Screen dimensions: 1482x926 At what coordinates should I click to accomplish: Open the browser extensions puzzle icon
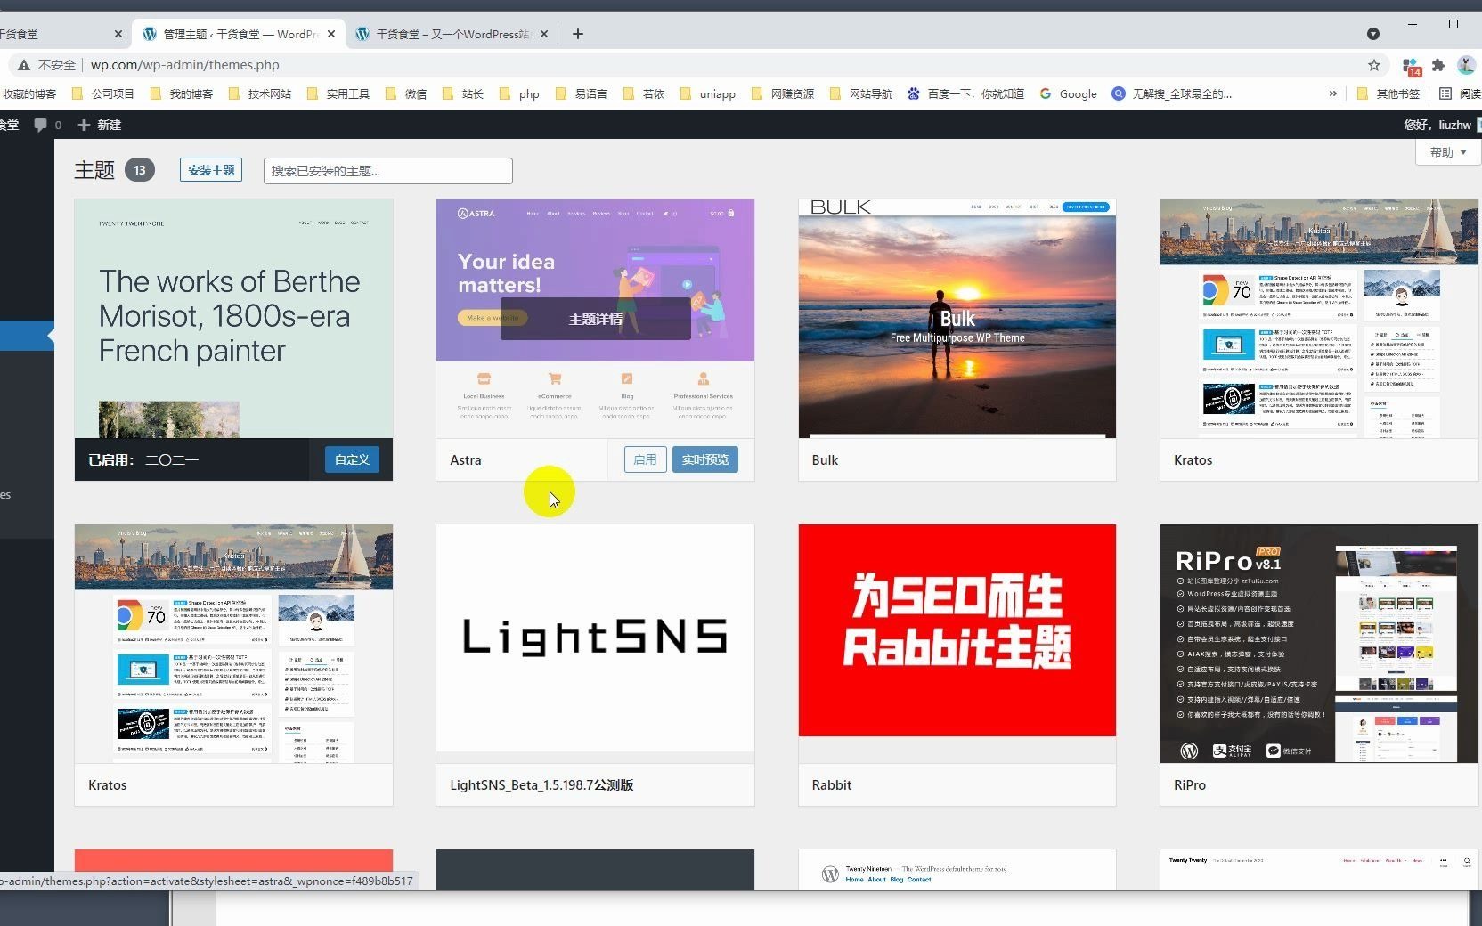[x=1438, y=65]
